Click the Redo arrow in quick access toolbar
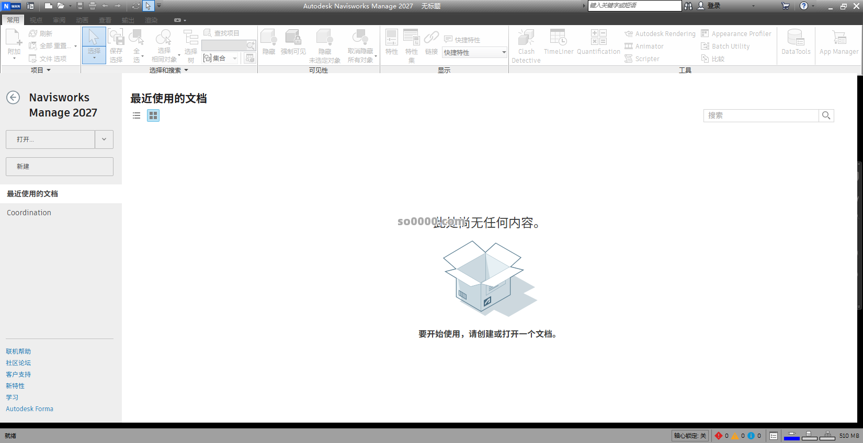Viewport: 863px width, 443px height. 118,6
